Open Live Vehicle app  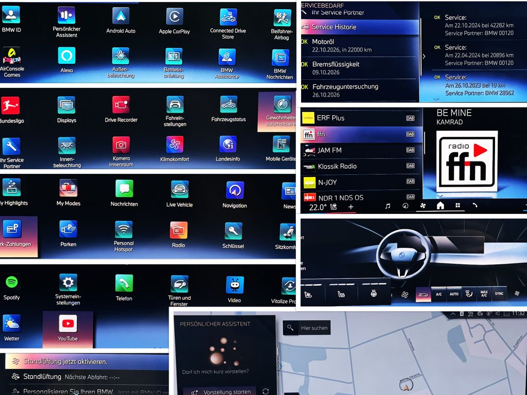(179, 194)
